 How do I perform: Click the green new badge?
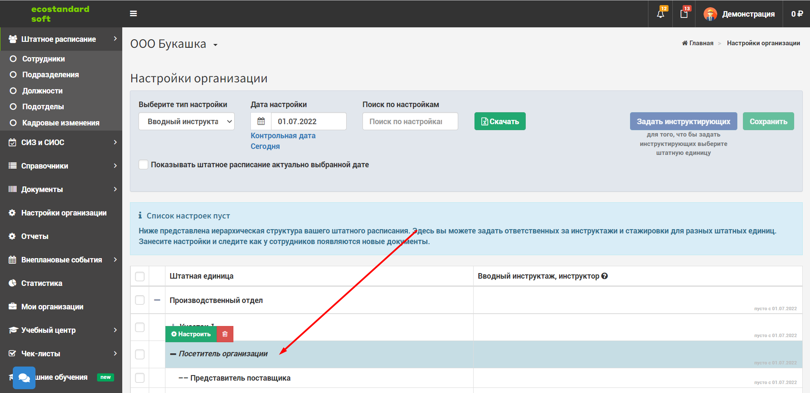(x=106, y=377)
